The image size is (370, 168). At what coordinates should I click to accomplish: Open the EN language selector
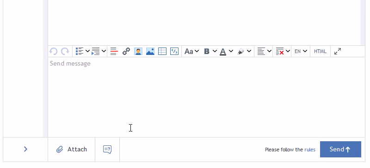[301, 51]
